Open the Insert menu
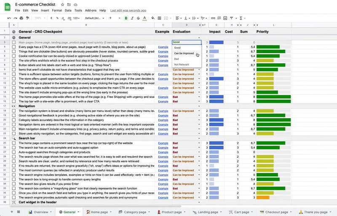The width and height of the screenshot is (337, 216). pyautogui.click(x=45, y=10)
